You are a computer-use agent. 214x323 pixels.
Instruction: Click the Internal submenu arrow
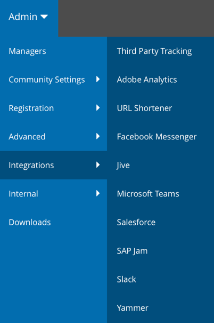pyautogui.click(x=98, y=193)
